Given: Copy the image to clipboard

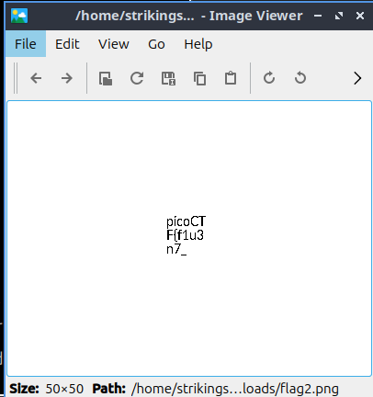Looking at the screenshot, I should (199, 78).
